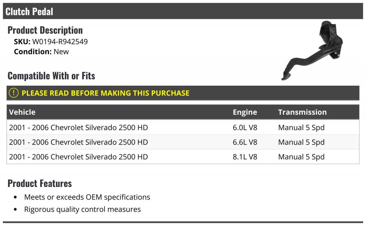366x226 pixels.
Task: Click the PLEASE READ BEFORE MAKING THIS PURCHASE banner
Action: pyautogui.click(x=183, y=93)
